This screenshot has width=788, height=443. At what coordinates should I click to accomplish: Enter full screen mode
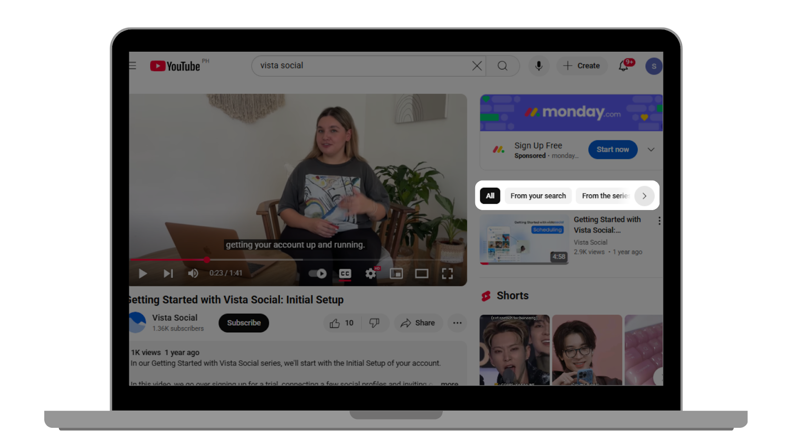click(447, 273)
